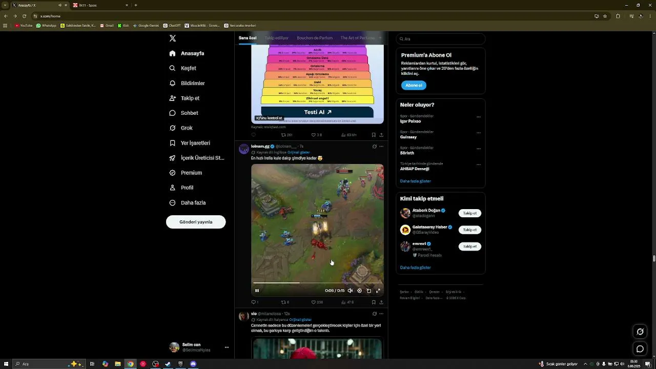Viewport: 656px width, 369px height.
Task: Seek on the video progress bar
Action: (x=317, y=282)
